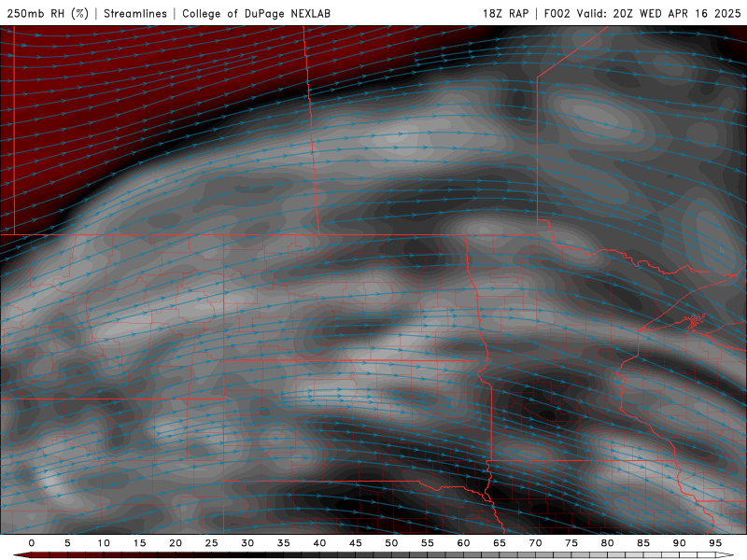Click the '0' colorbar scale label
747x560 pixels.
(32, 543)
